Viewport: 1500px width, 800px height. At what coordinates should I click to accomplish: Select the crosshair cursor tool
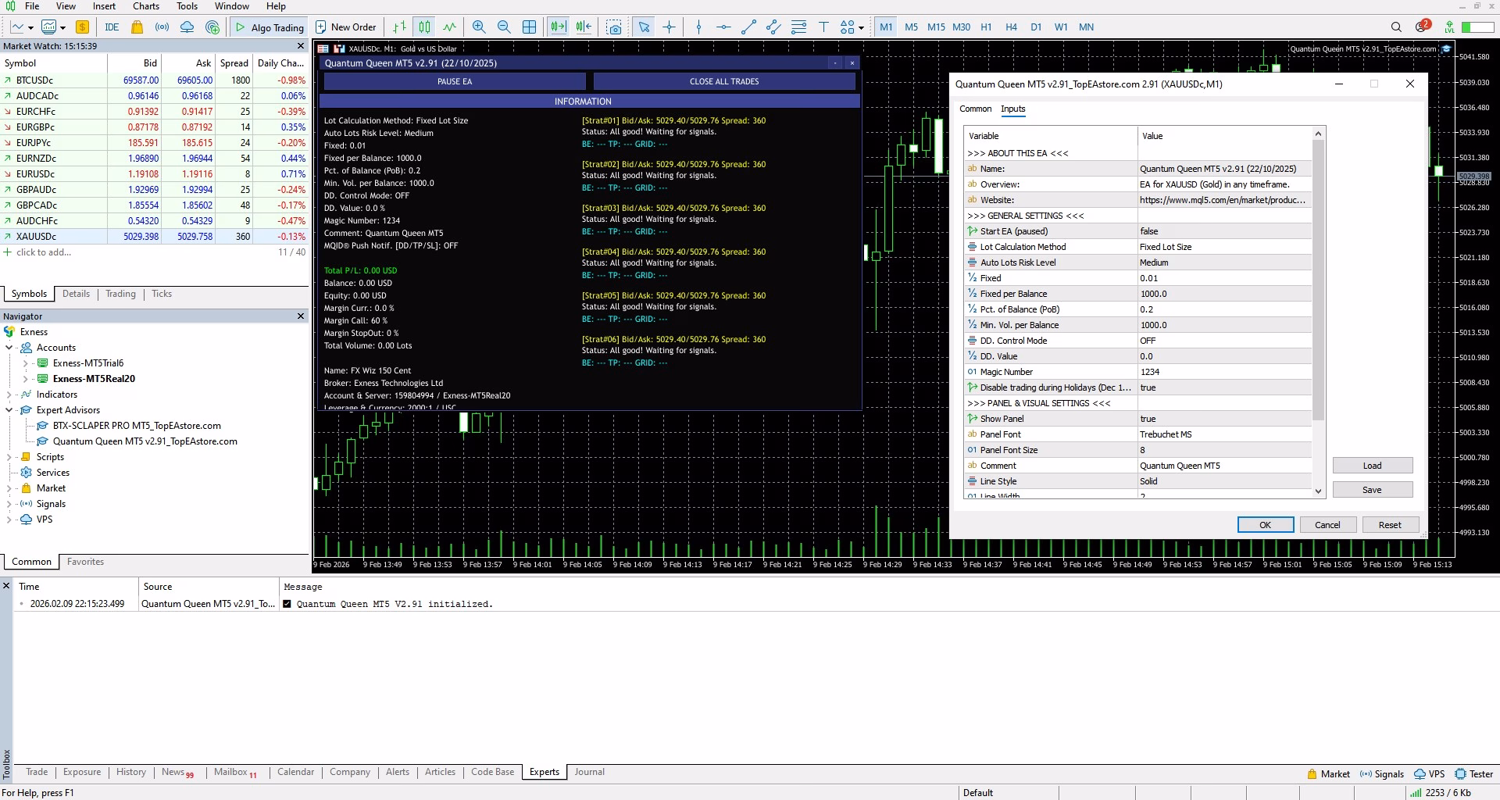coord(670,27)
